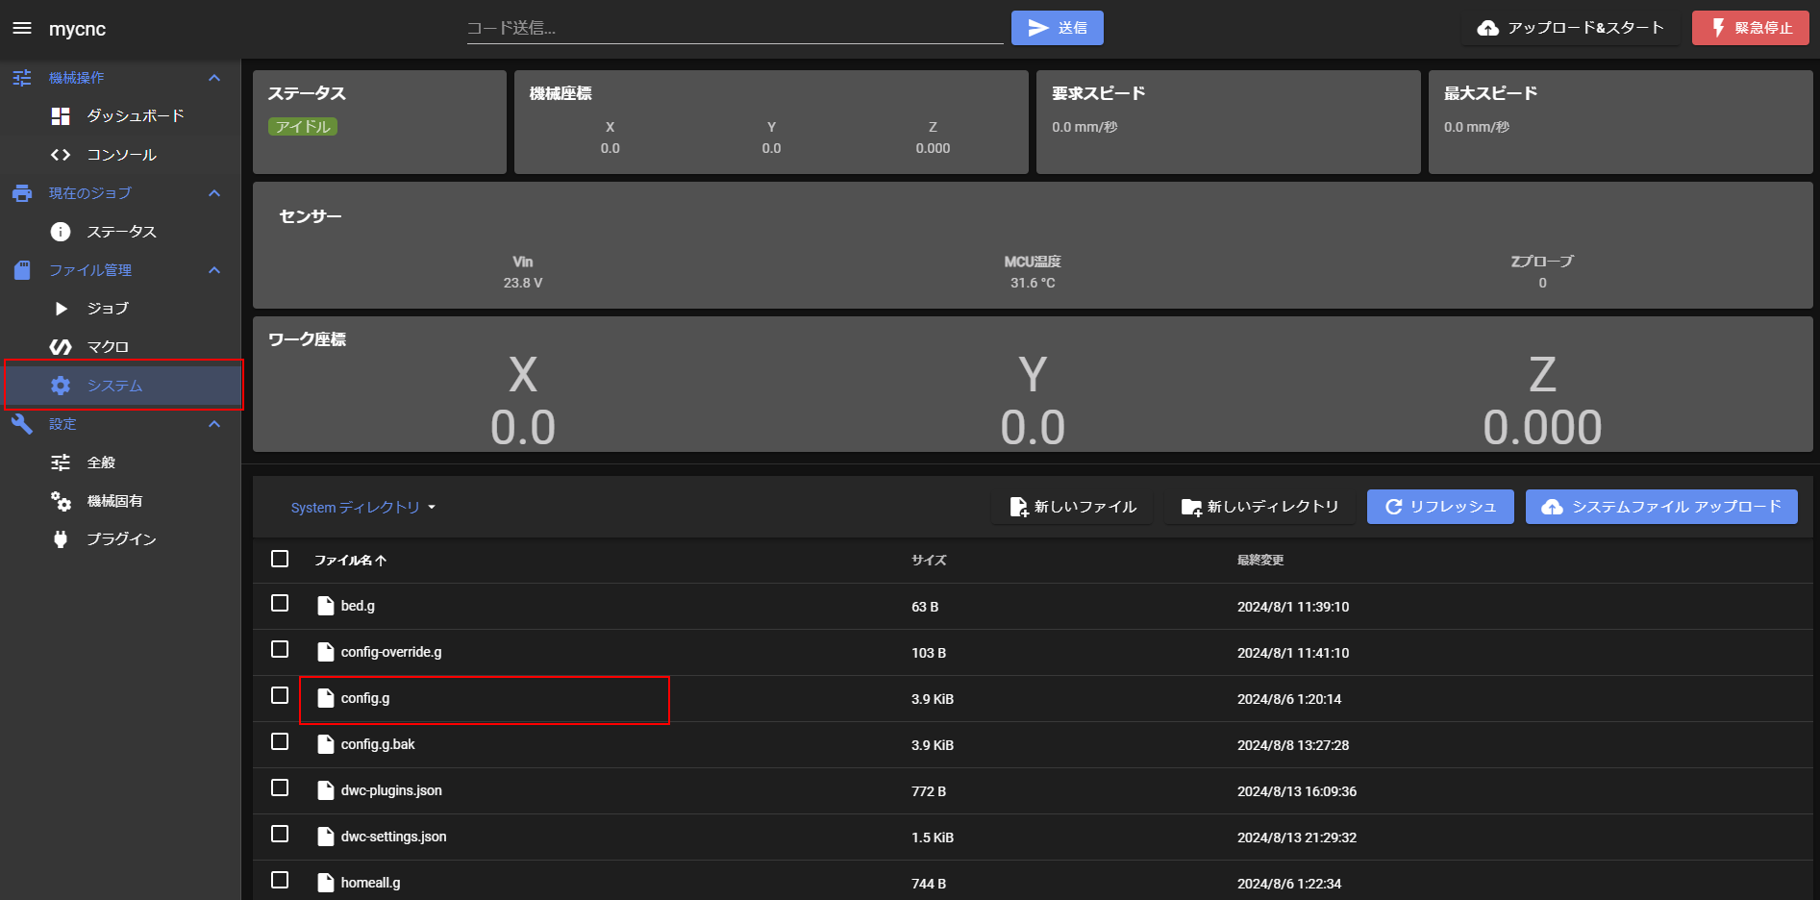1820x900 pixels.
Task: Click the file icon beside dwc-plugins.json
Action: (326, 790)
